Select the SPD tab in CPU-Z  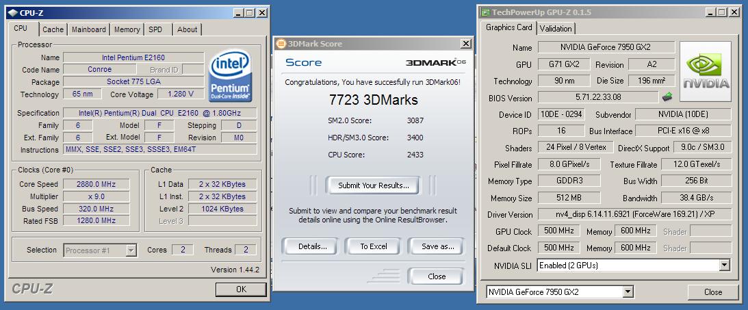click(x=155, y=29)
